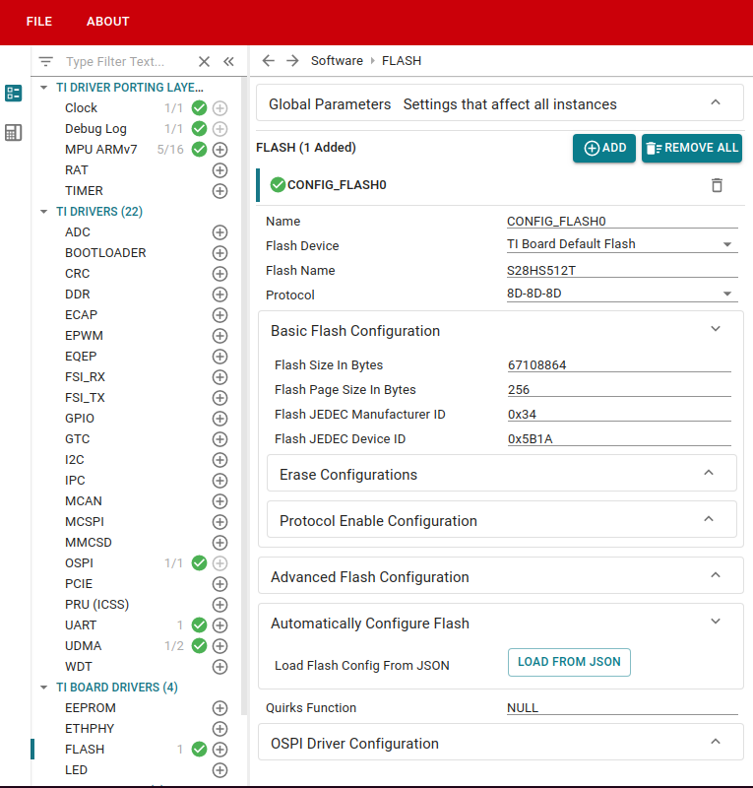Open the ABOUT menu
753x788 pixels.
click(107, 22)
